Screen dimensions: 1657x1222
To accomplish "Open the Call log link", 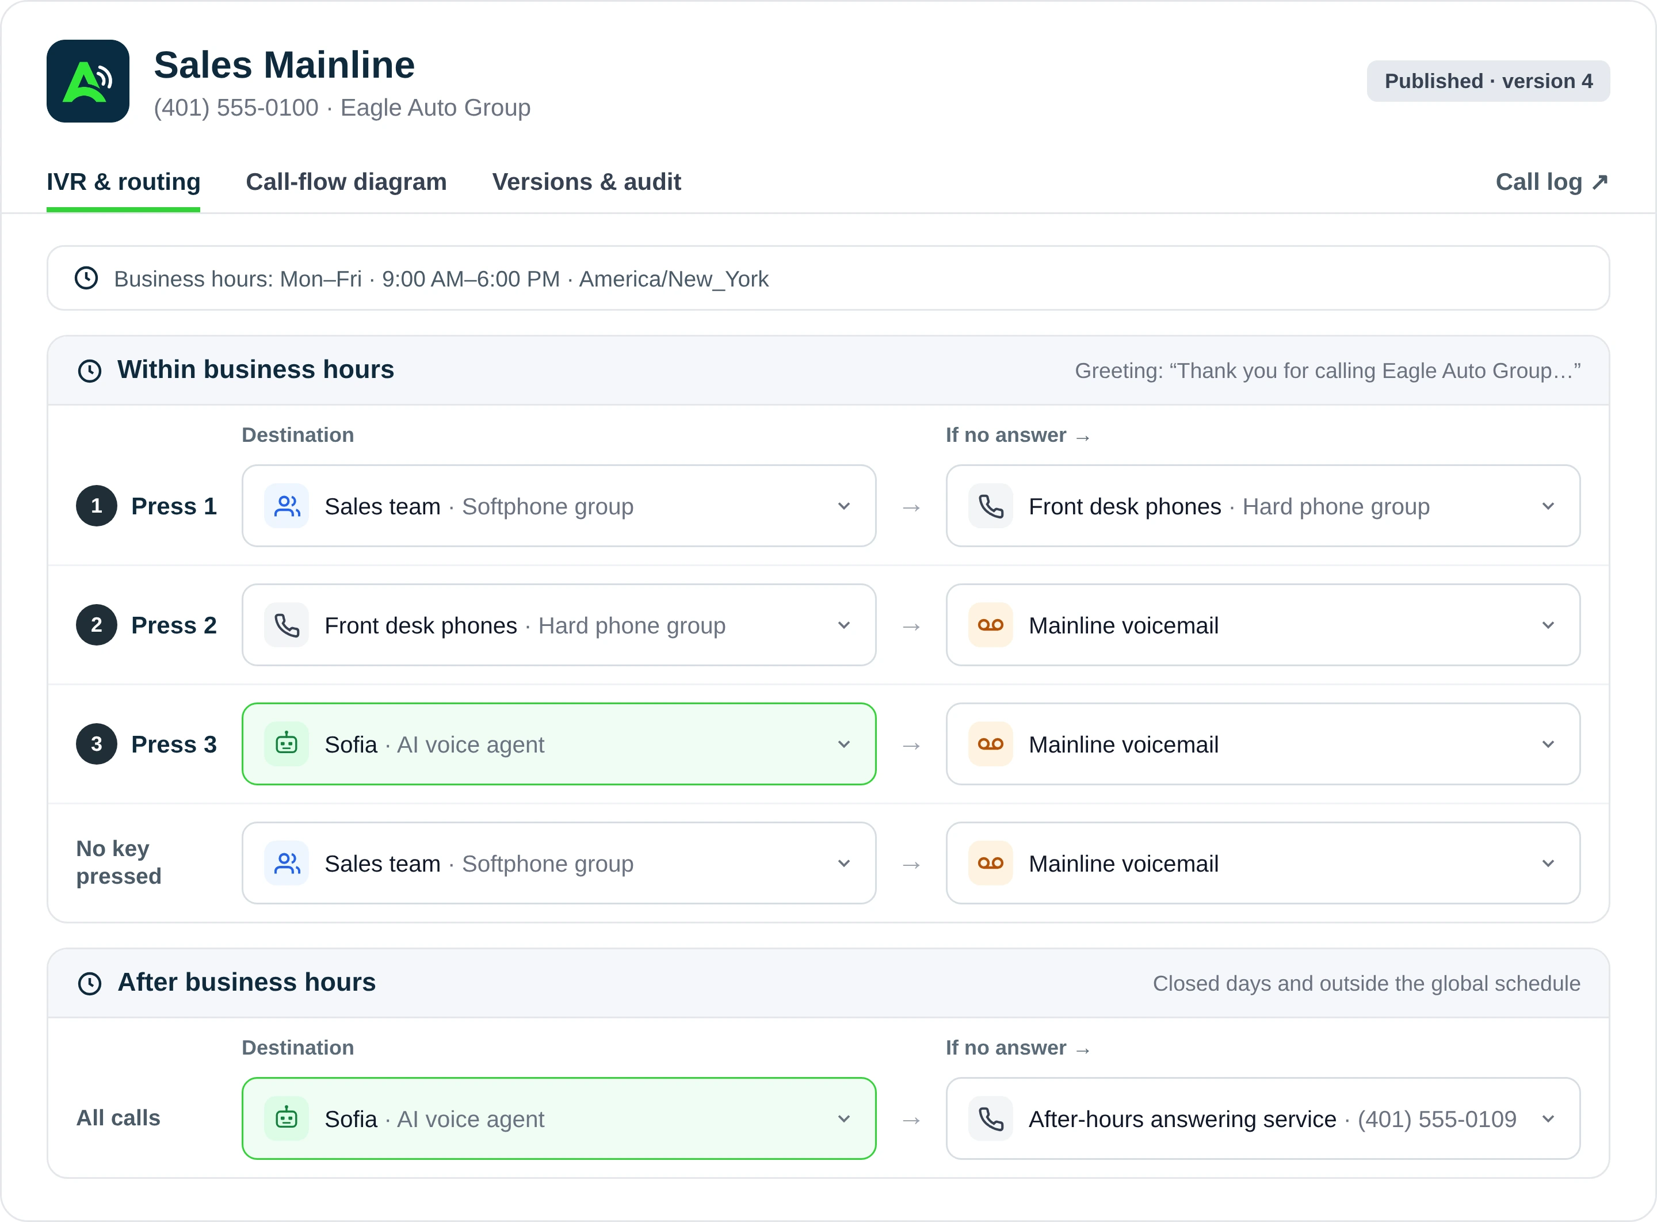I will [1552, 182].
